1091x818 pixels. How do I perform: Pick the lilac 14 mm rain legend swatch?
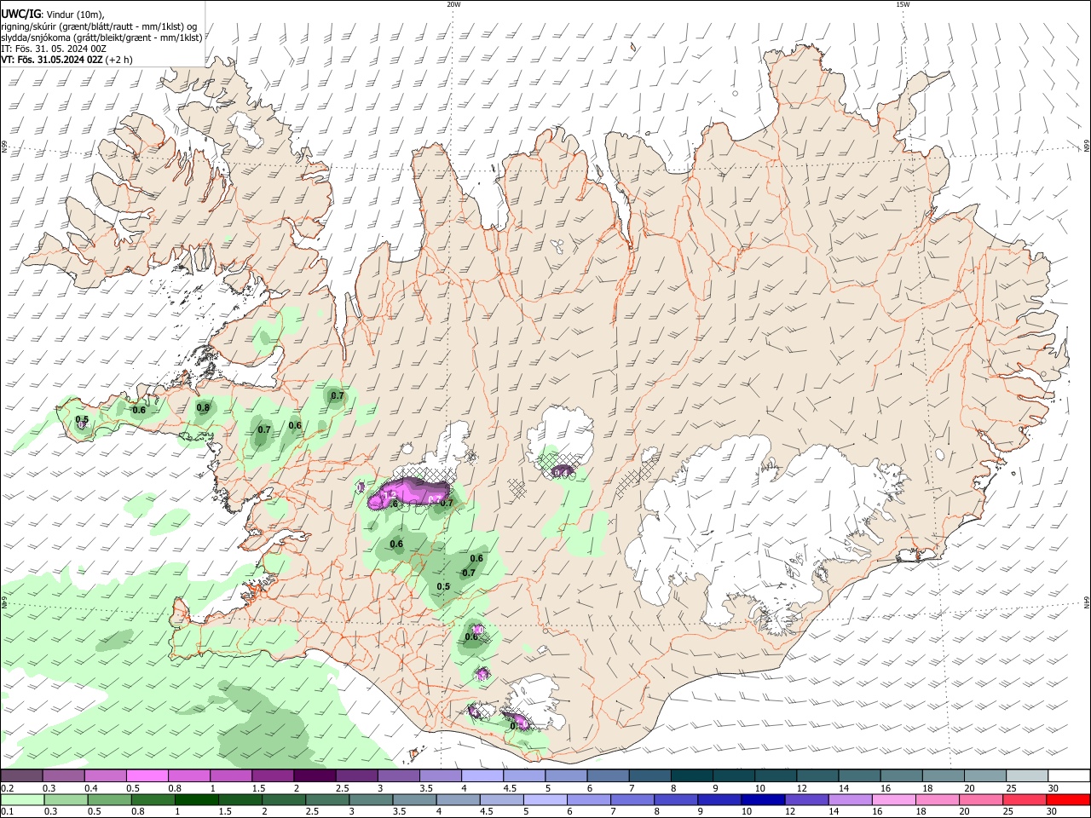pos(850,799)
